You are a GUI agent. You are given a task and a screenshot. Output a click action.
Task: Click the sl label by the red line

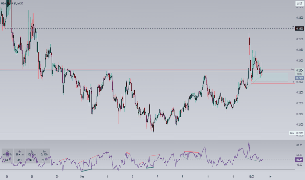(293, 82)
